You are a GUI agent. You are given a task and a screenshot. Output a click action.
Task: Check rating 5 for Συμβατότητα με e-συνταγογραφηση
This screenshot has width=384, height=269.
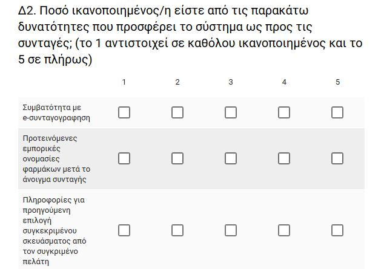(x=337, y=112)
